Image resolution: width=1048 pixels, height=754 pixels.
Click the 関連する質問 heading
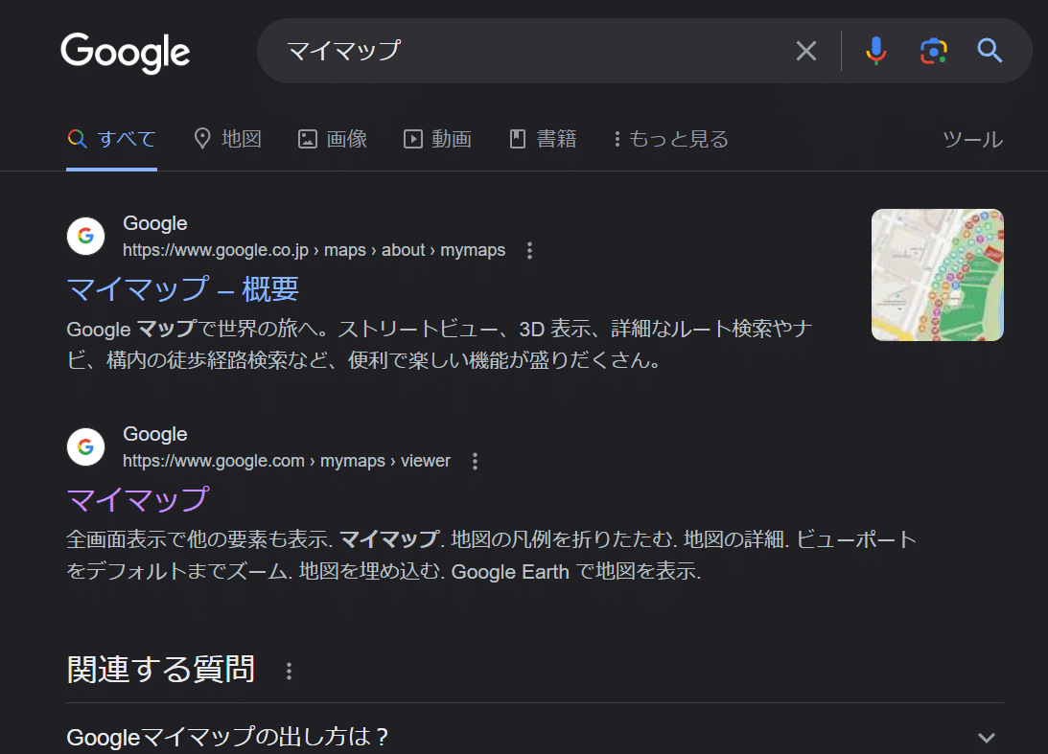[160, 669]
